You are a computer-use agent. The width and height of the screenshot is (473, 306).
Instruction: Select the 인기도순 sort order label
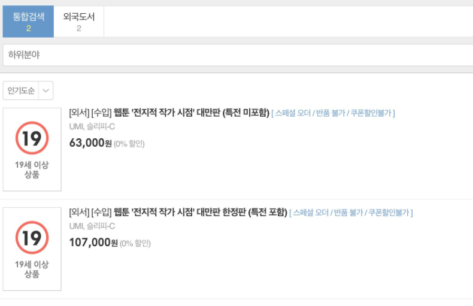21,90
